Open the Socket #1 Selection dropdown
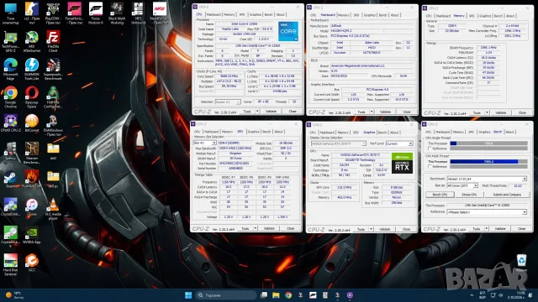Viewport: 538px width, 302px height. pyautogui.click(x=228, y=102)
